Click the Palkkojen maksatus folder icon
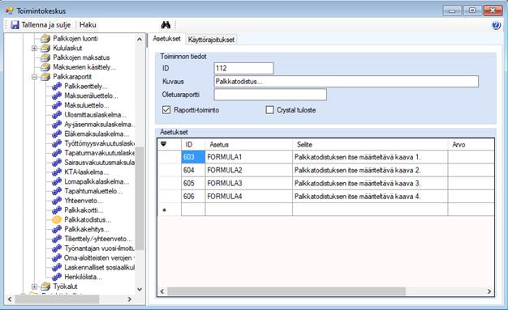Image resolution: width=508 pixels, height=310 pixels. (45, 57)
